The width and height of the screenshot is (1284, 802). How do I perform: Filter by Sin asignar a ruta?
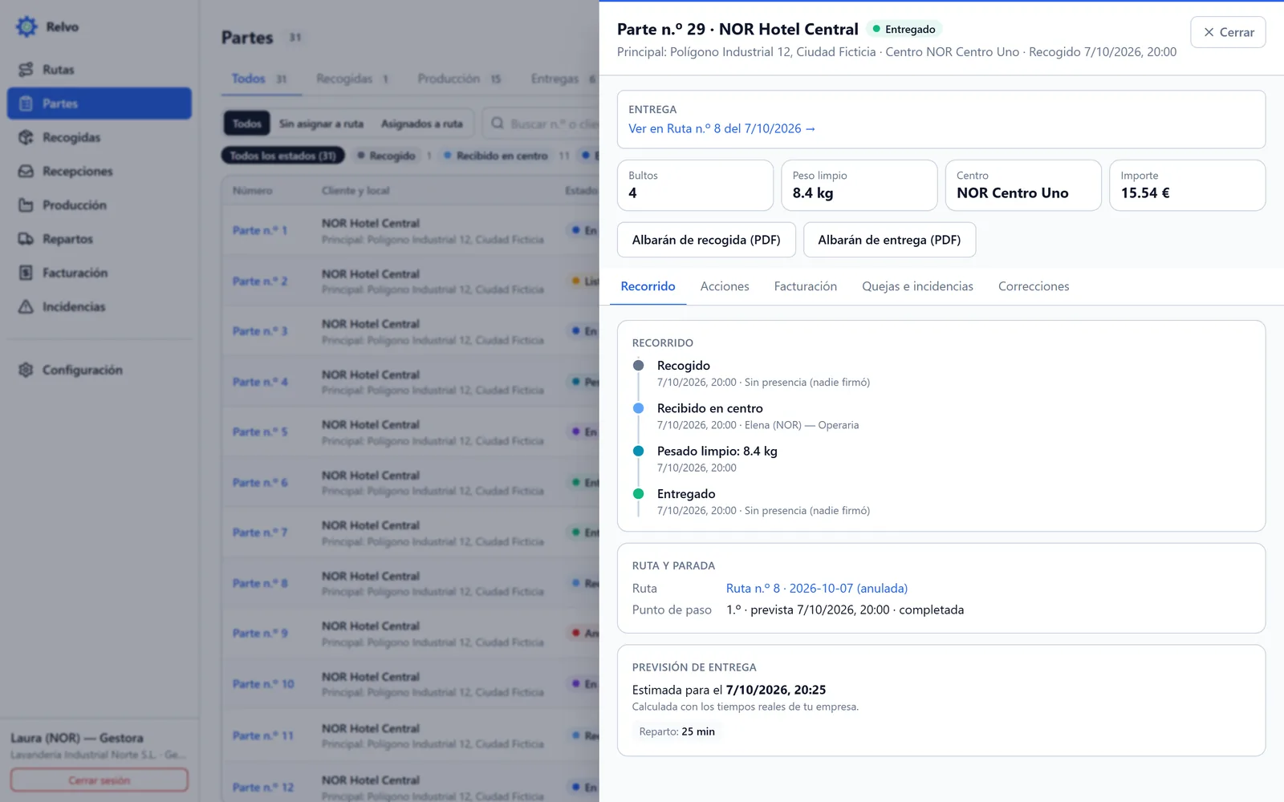click(x=321, y=124)
